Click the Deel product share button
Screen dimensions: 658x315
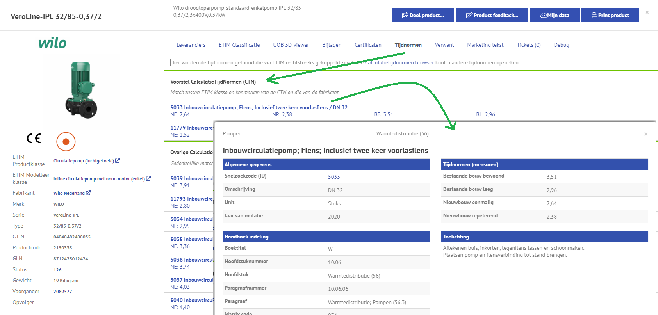(423, 15)
